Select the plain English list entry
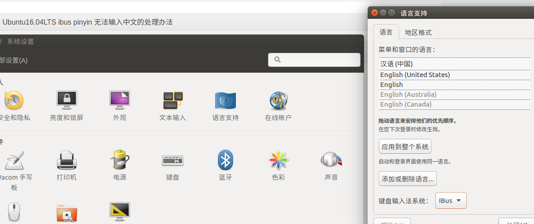Viewport: 534px width, 224px height. (x=454, y=85)
